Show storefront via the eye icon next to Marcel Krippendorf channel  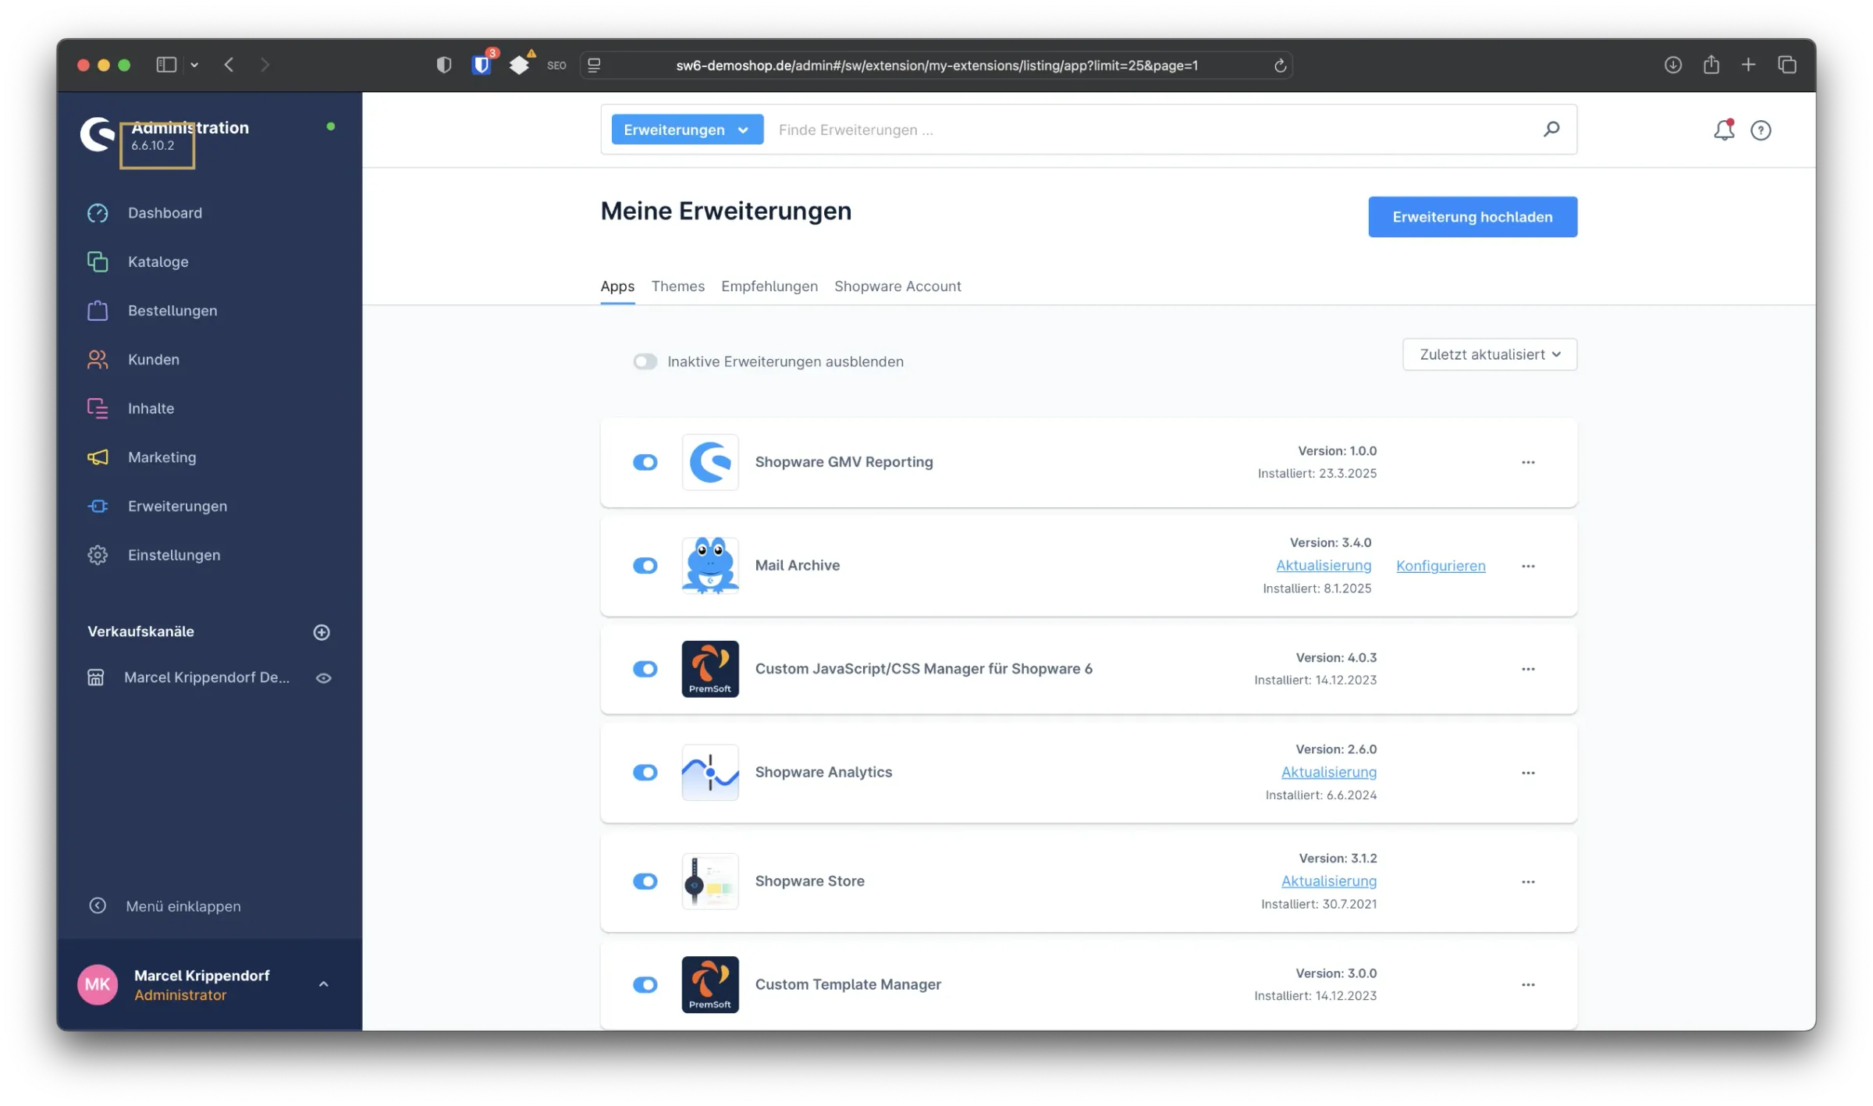click(x=323, y=678)
